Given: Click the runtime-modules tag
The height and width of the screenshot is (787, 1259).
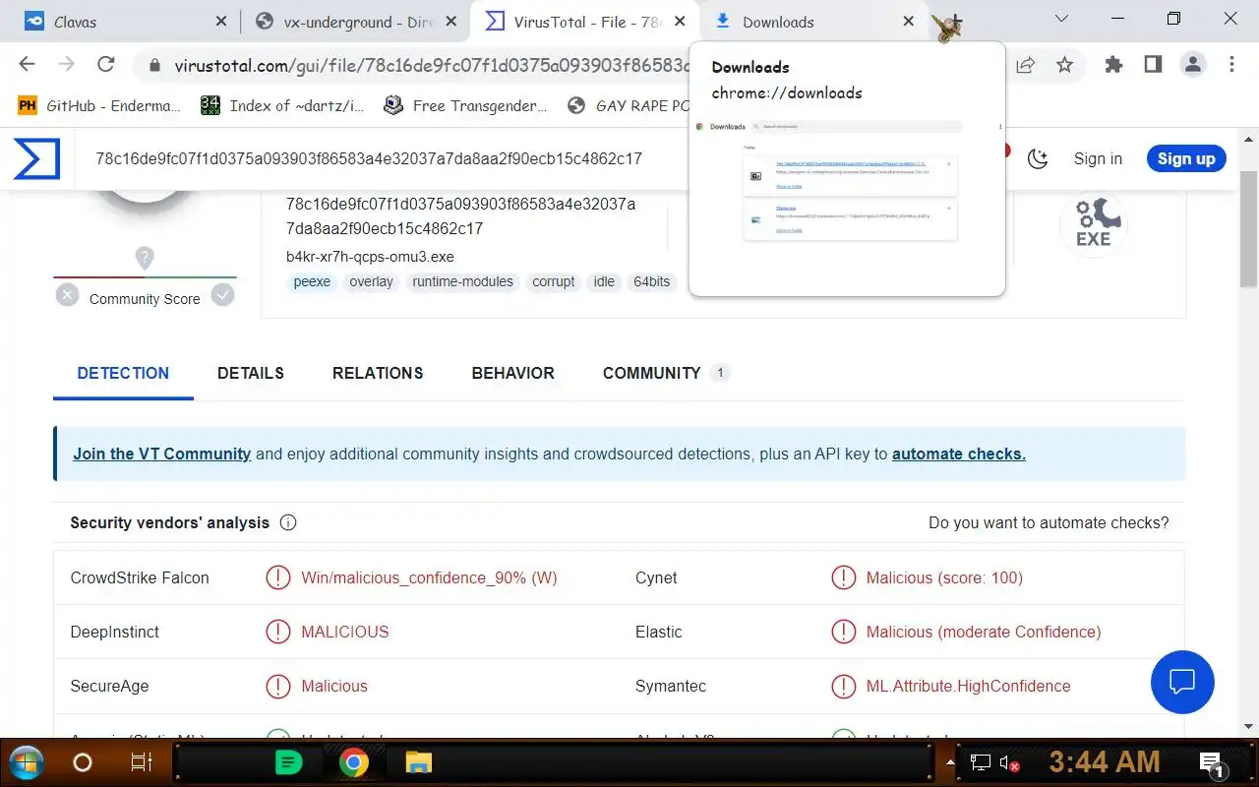Looking at the screenshot, I should tap(462, 281).
